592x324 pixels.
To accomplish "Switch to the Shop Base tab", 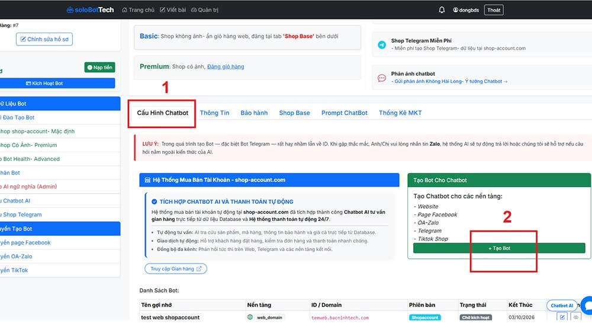I will point(294,113).
